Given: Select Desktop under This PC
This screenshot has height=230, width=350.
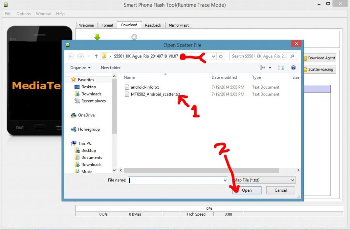Looking at the screenshot, I should (89, 151).
